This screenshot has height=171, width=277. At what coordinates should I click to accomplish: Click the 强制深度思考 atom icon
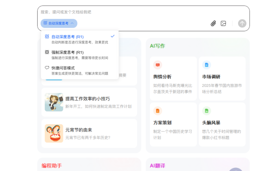click(x=47, y=52)
